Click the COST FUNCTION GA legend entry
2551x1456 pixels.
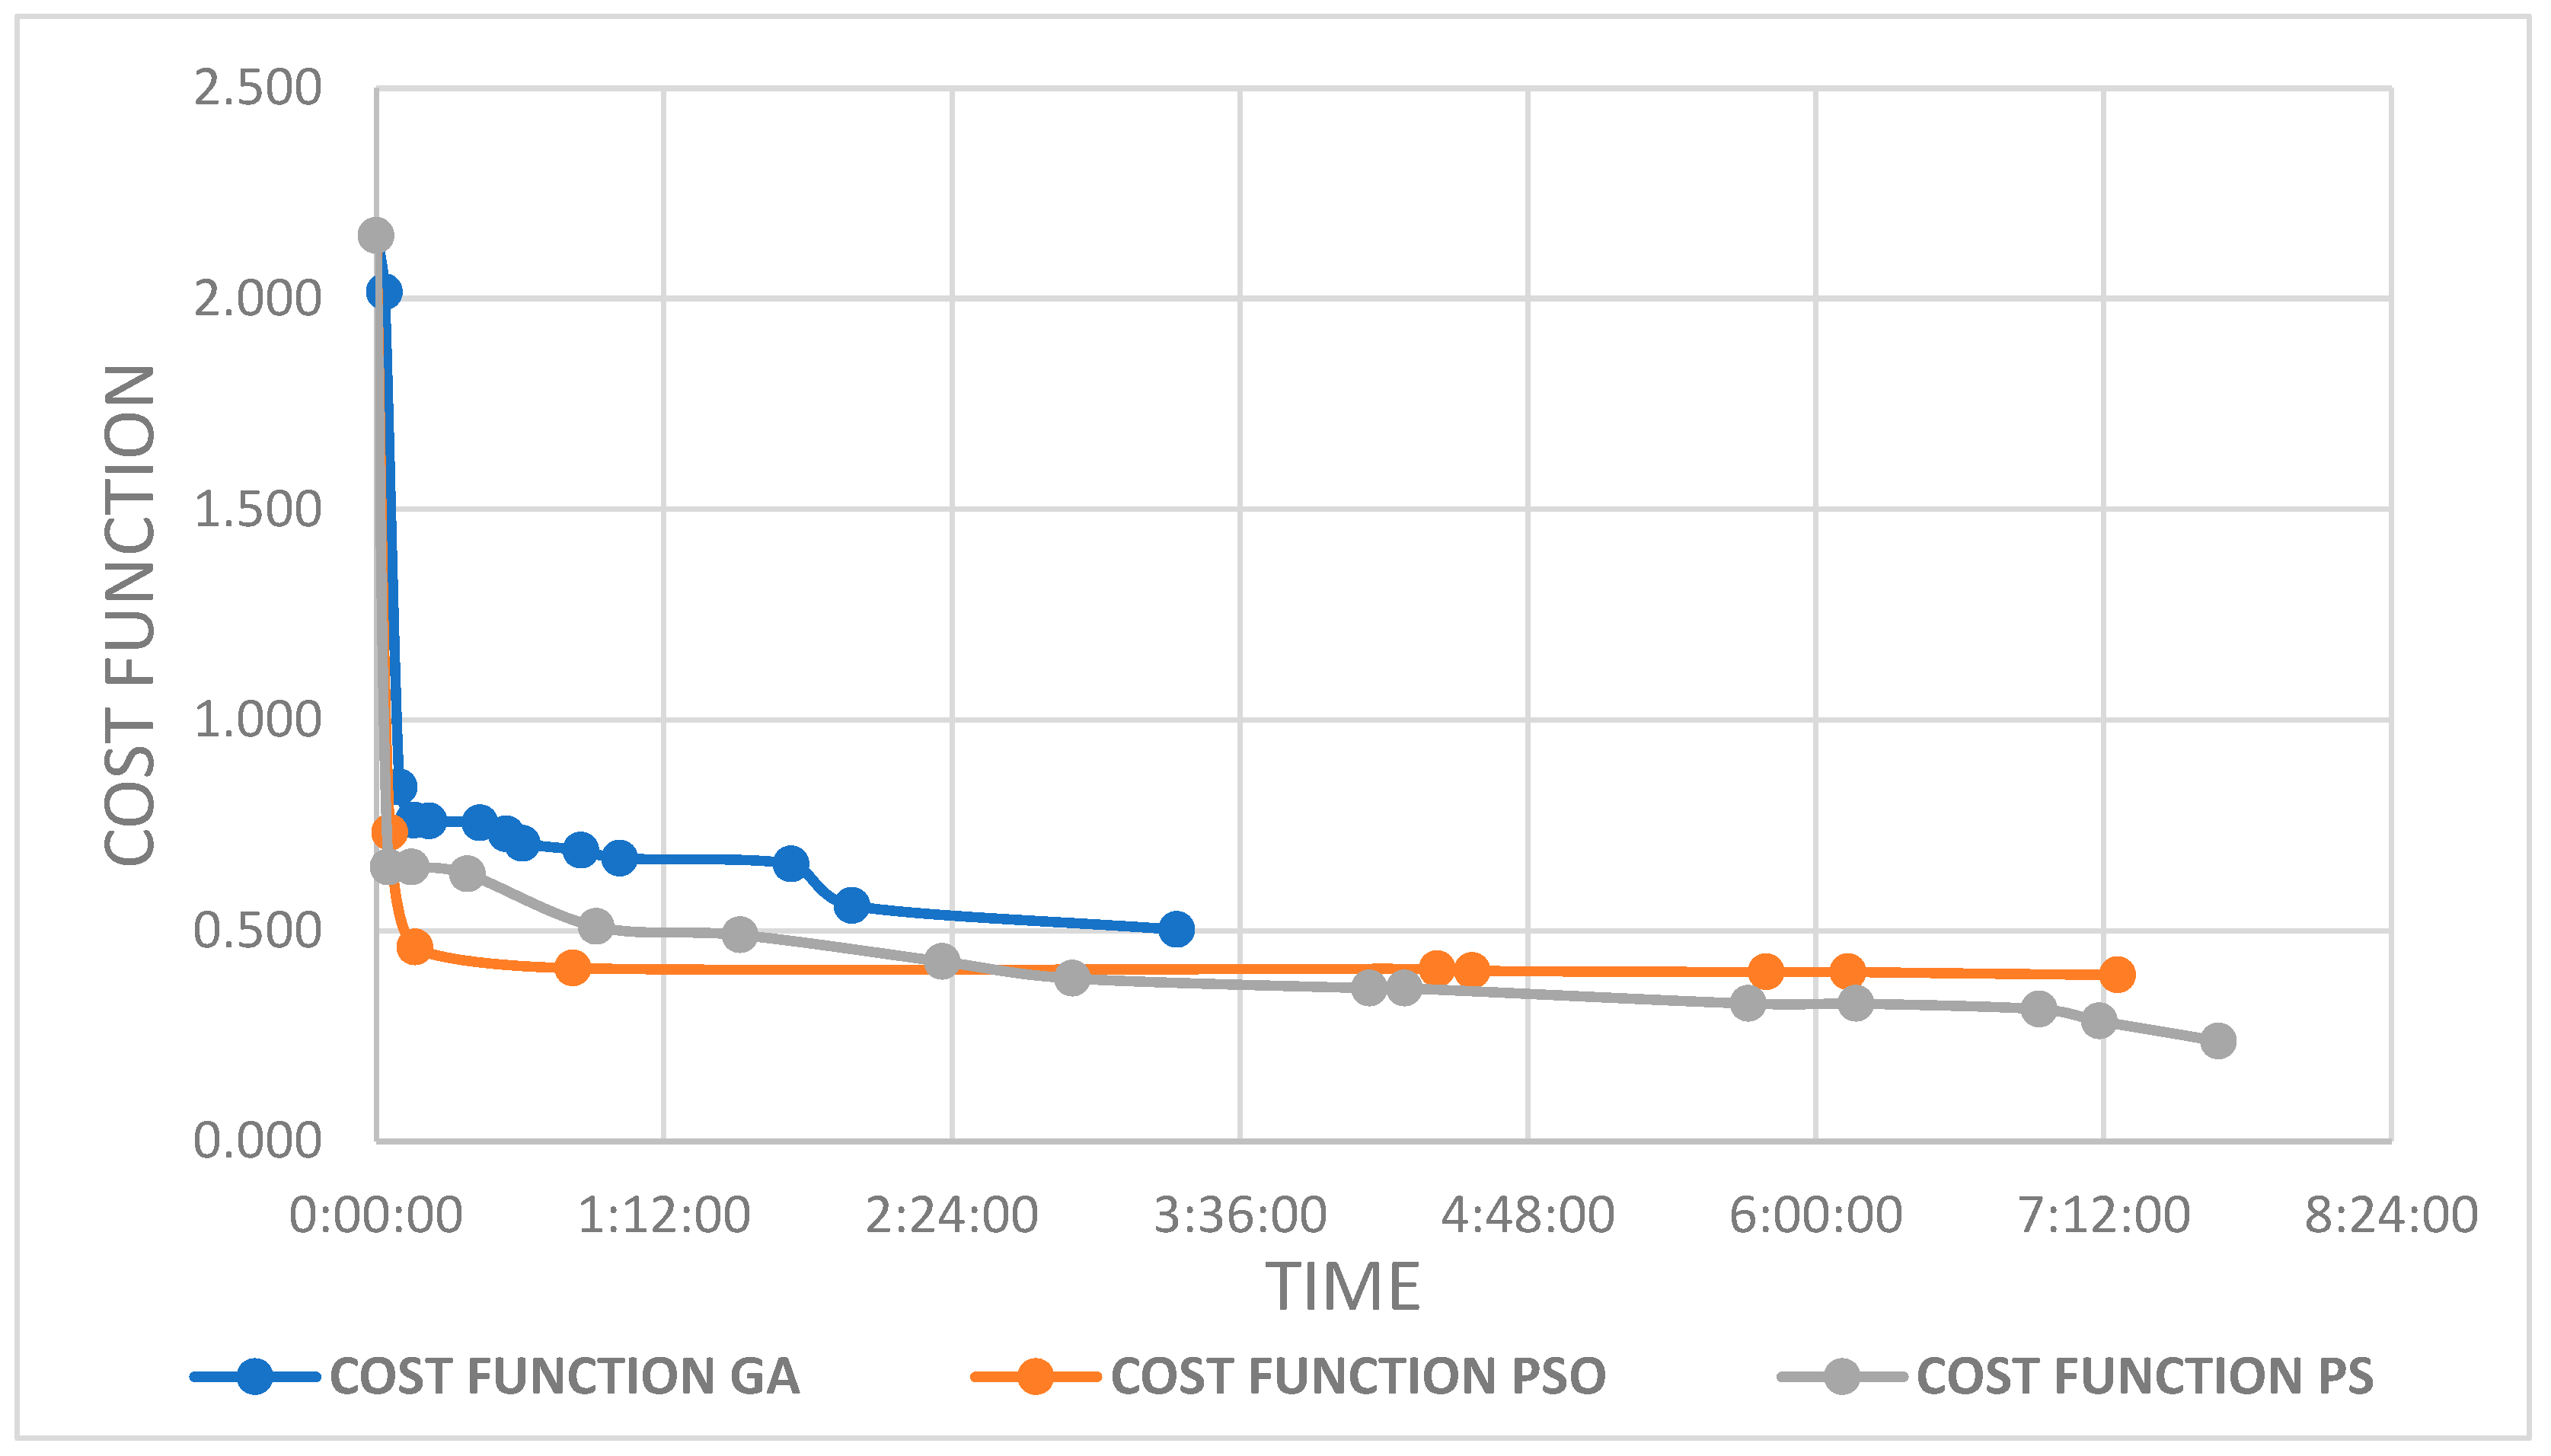(495, 1377)
